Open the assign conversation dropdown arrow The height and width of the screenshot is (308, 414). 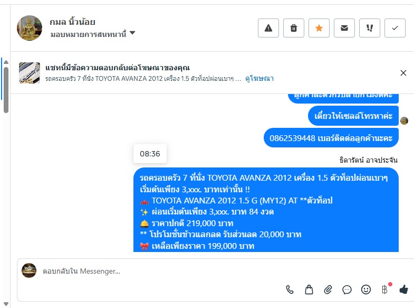click(x=132, y=33)
